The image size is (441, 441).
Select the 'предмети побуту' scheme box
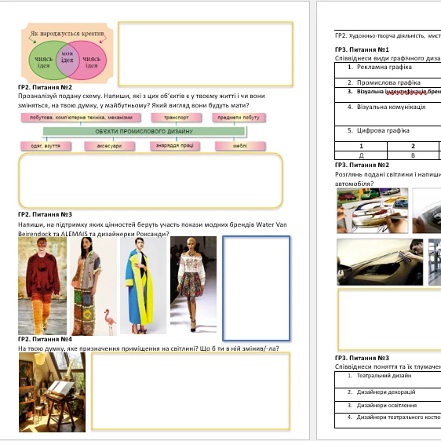pyautogui.click(x=239, y=118)
